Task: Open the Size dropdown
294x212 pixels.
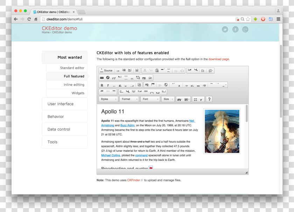Action: [x=168, y=99]
